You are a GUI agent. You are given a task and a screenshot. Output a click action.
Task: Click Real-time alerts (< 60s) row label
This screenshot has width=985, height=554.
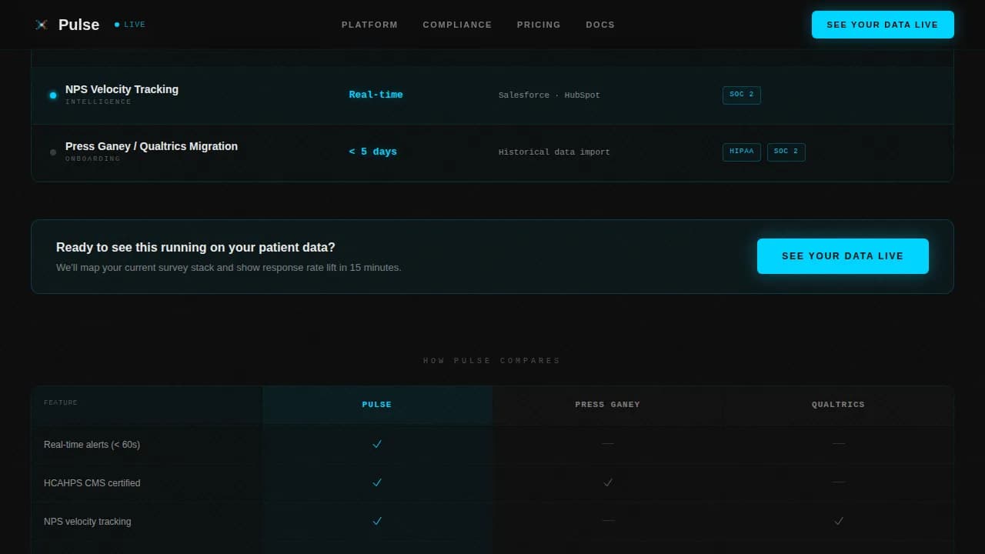[92, 445]
